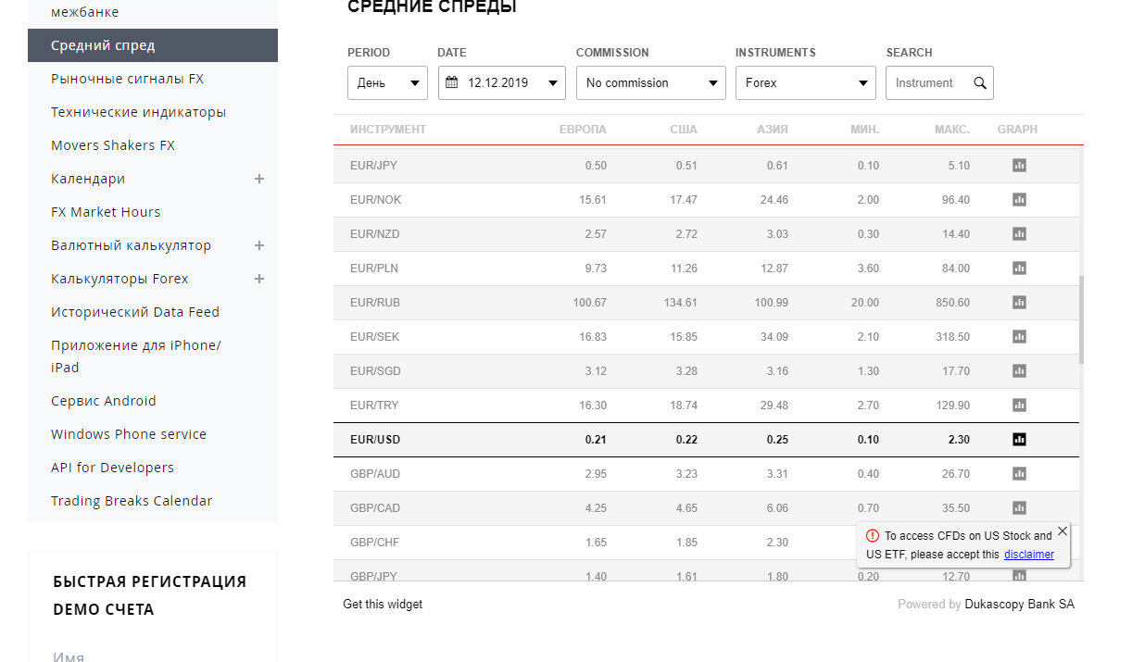Screen dimensions: 1132x662
Task: Open Приложение для iPhone/iPad item
Action: click(x=136, y=356)
